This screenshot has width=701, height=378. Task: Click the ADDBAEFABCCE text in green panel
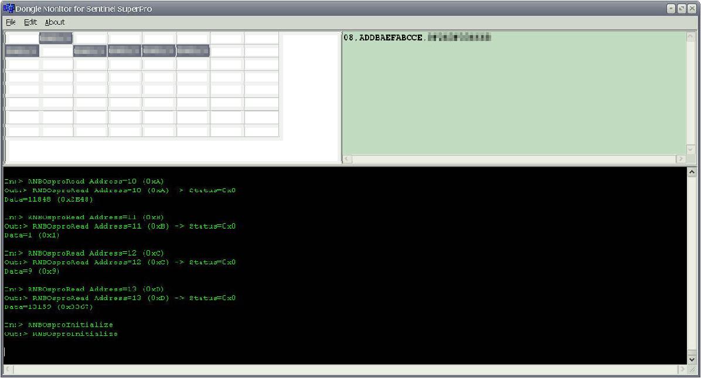pos(390,38)
